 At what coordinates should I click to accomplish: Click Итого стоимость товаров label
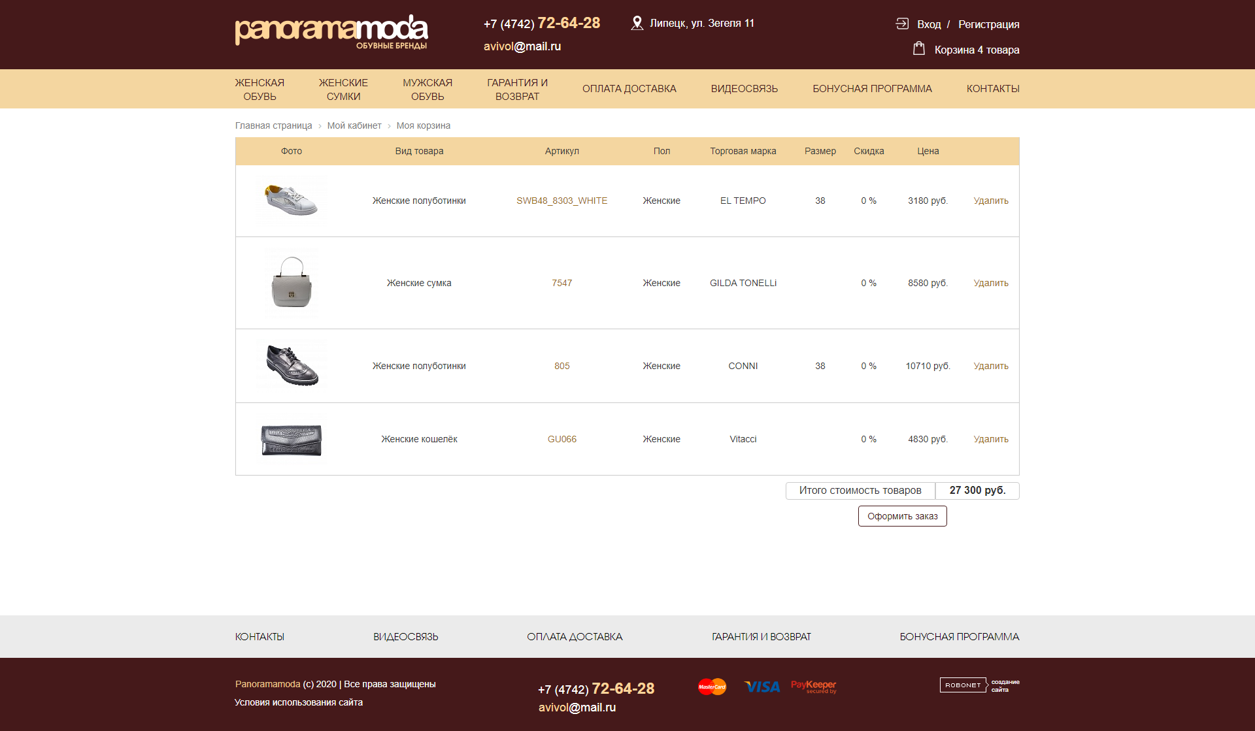(x=860, y=491)
